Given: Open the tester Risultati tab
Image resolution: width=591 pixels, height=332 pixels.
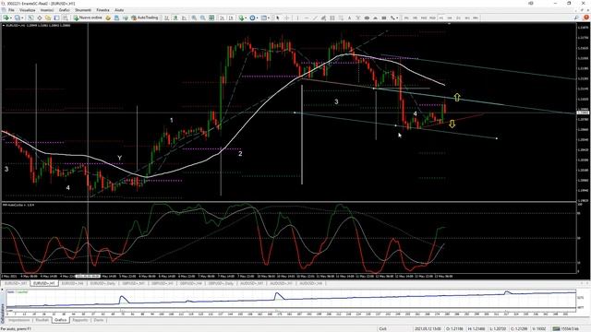Looking at the screenshot, I should pyautogui.click(x=42, y=320).
